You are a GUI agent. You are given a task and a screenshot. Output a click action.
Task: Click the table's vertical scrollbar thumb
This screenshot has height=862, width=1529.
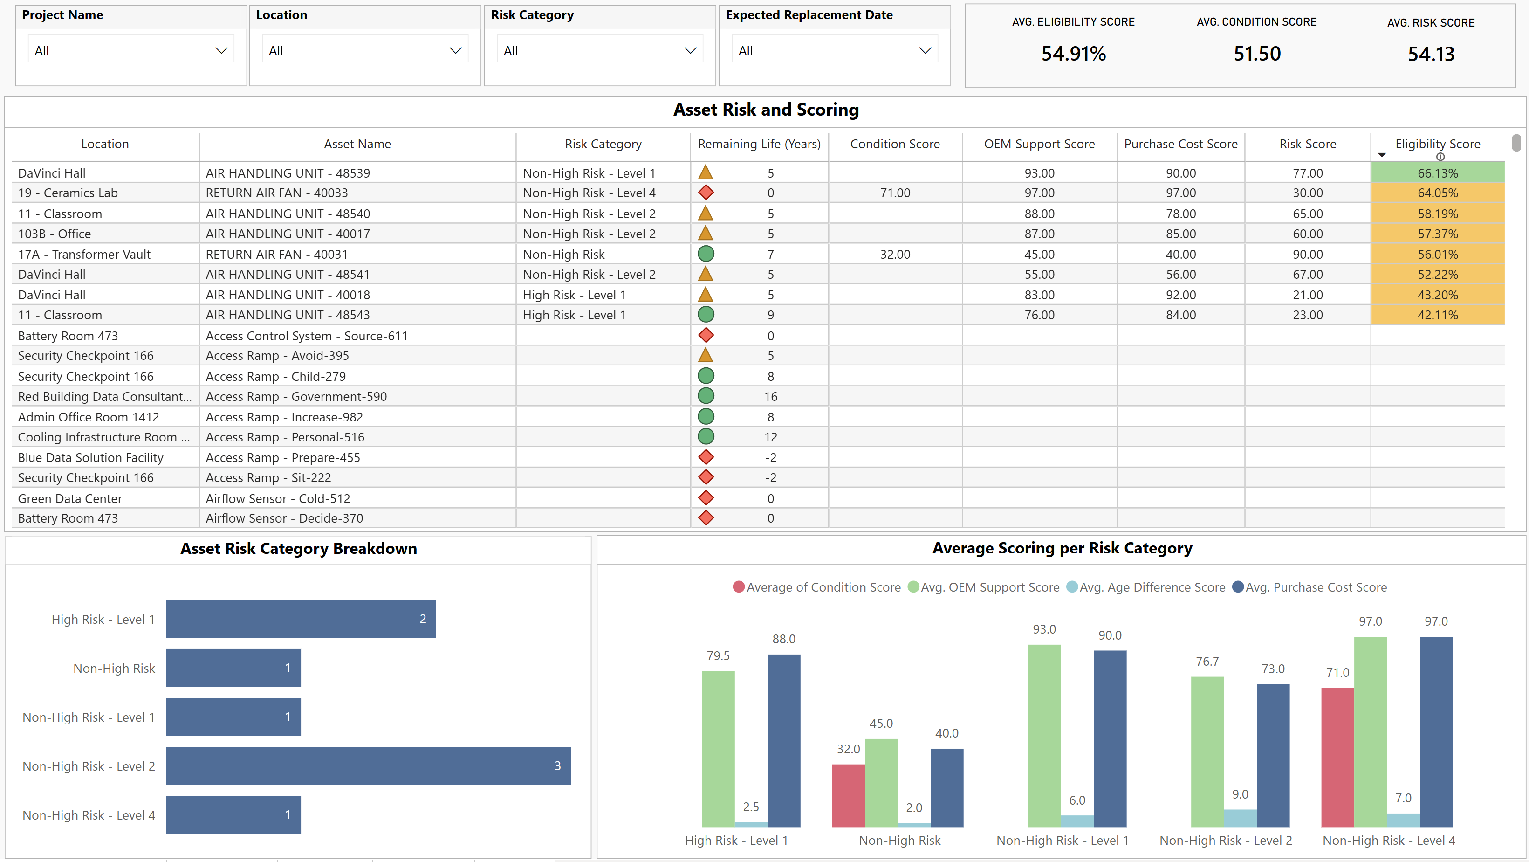pyautogui.click(x=1515, y=143)
